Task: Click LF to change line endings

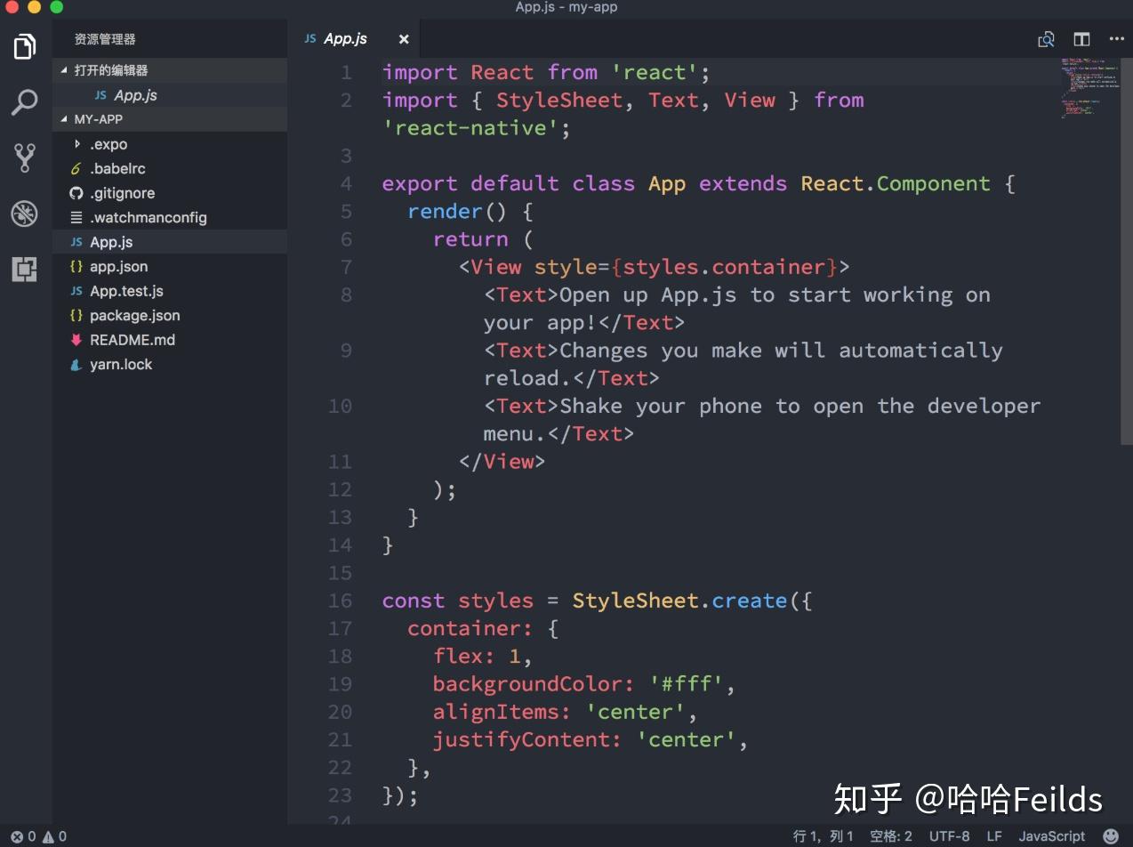Action: 993,836
